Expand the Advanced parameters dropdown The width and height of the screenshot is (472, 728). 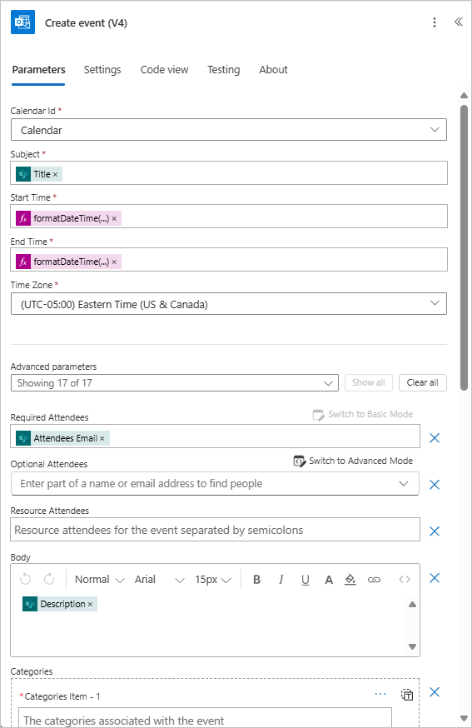pyautogui.click(x=175, y=383)
